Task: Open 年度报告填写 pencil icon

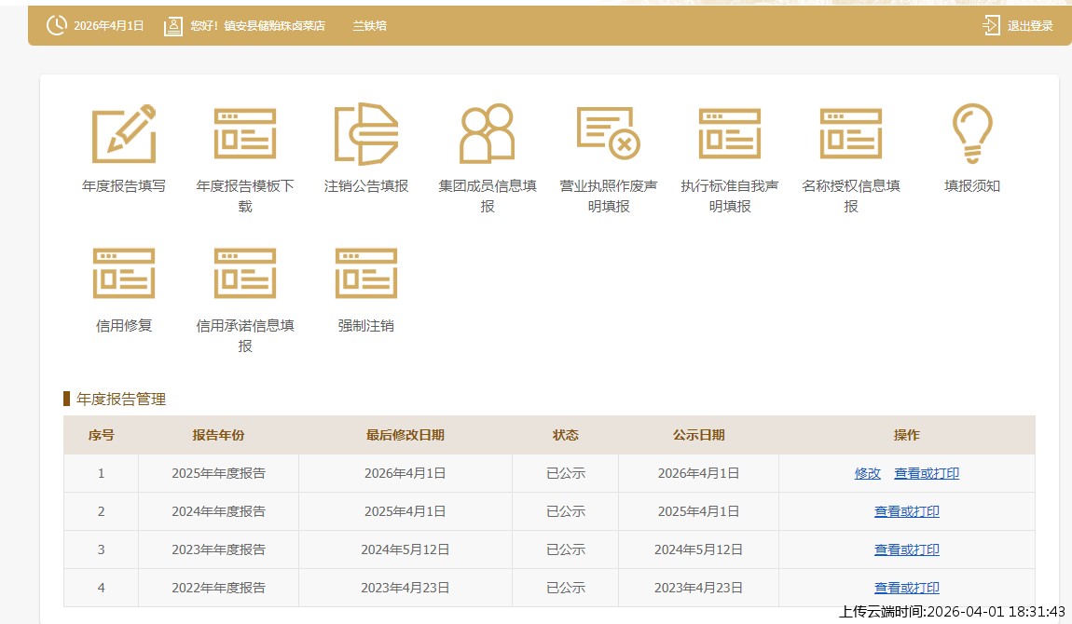Action: tap(124, 134)
